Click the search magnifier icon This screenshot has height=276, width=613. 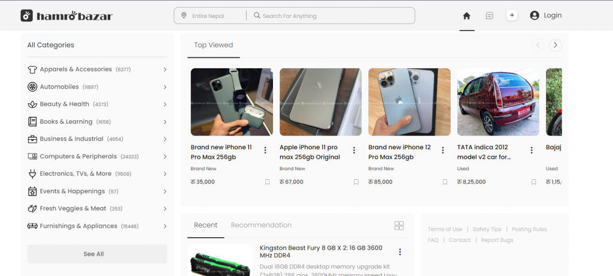(257, 15)
